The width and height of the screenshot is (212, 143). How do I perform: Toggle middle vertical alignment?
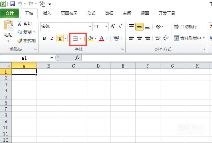pyautogui.click(x=139, y=26)
